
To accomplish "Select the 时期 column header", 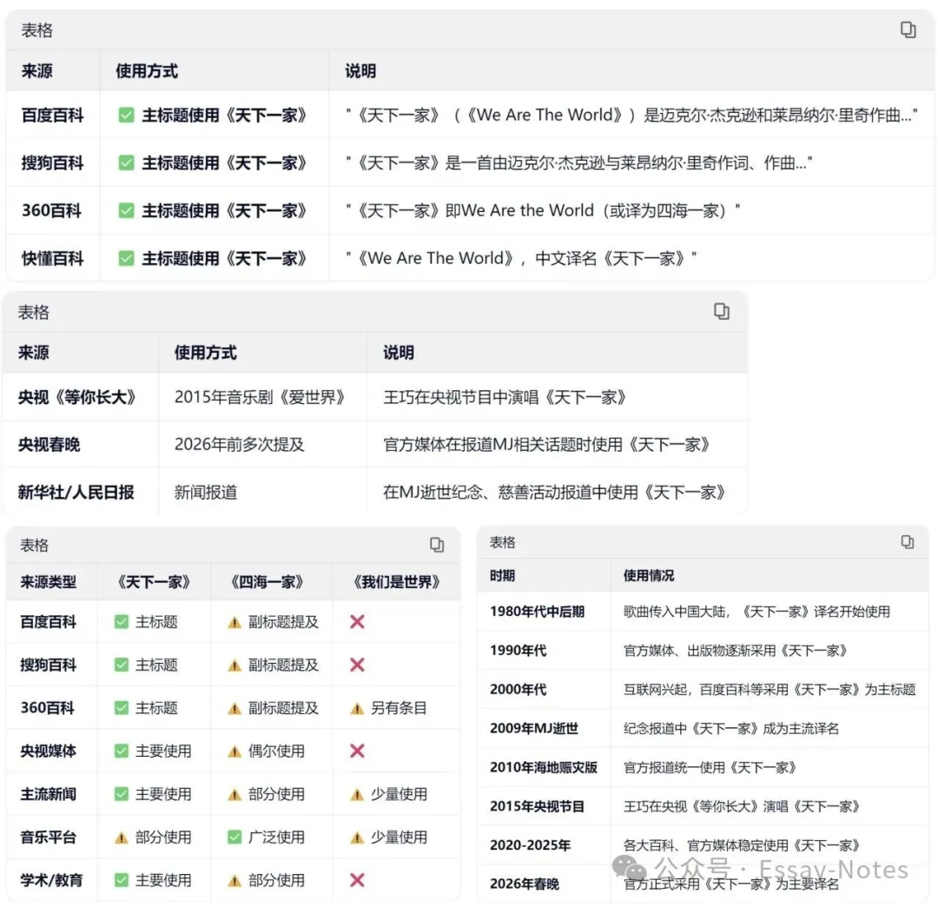I will tap(502, 575).
